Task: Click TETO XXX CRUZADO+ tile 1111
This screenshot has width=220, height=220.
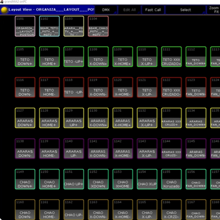Action: point(171,57)
